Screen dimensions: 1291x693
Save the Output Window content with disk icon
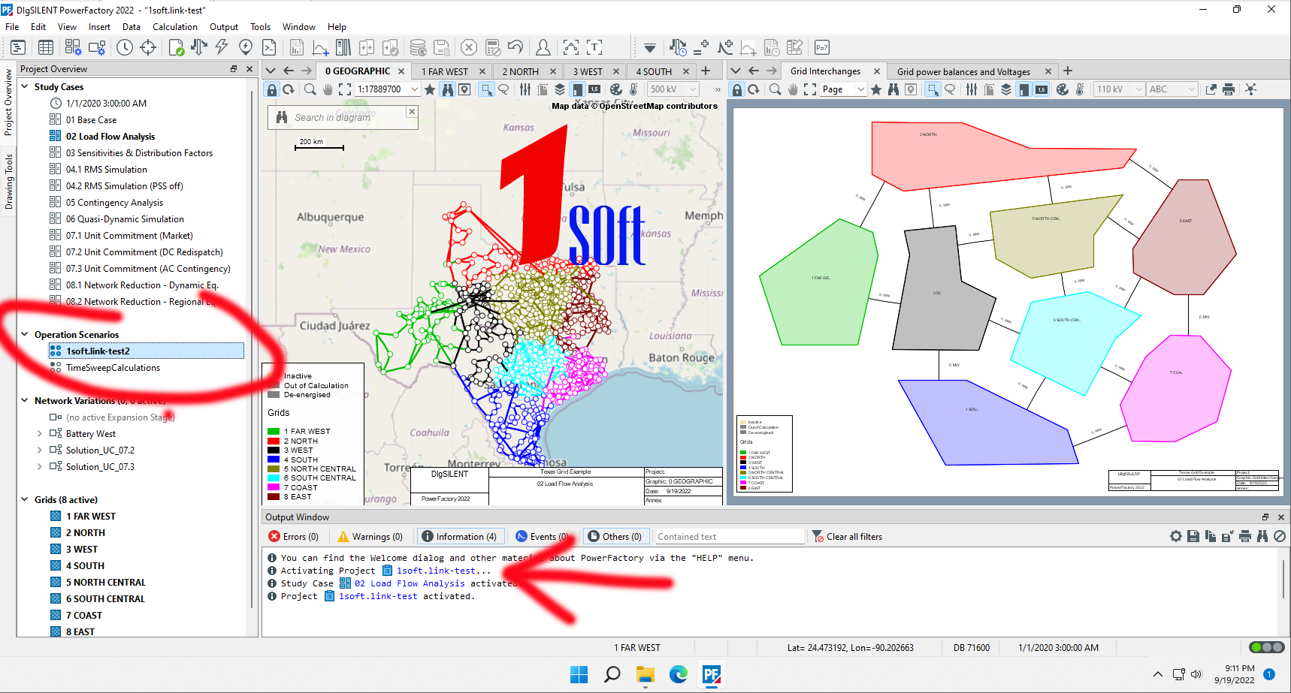(1193, 536)
